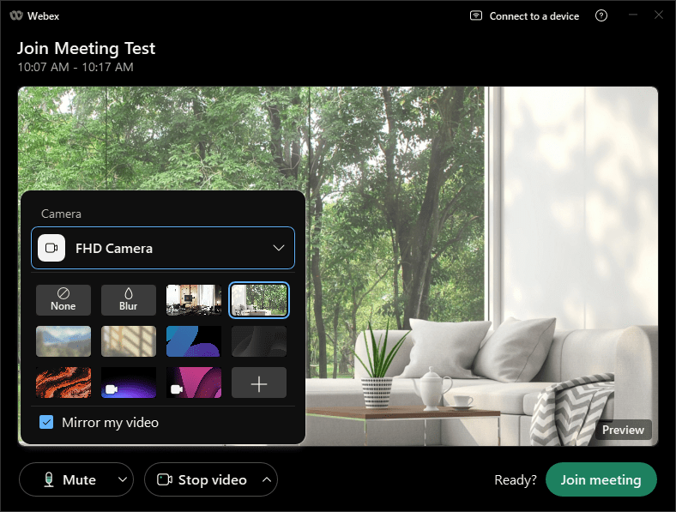Click the Ready? text
The image size is (676, 512).
pyautogui.click(x=516, y=479)
